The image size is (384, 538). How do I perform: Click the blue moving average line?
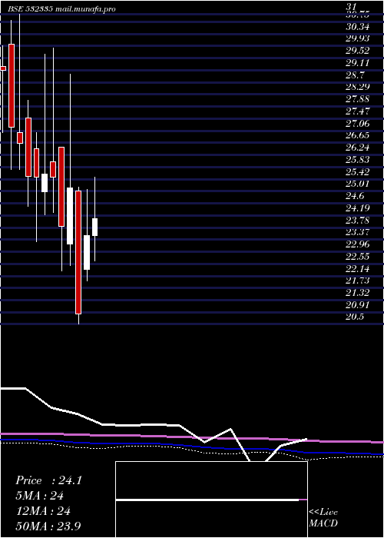[192, 447]
